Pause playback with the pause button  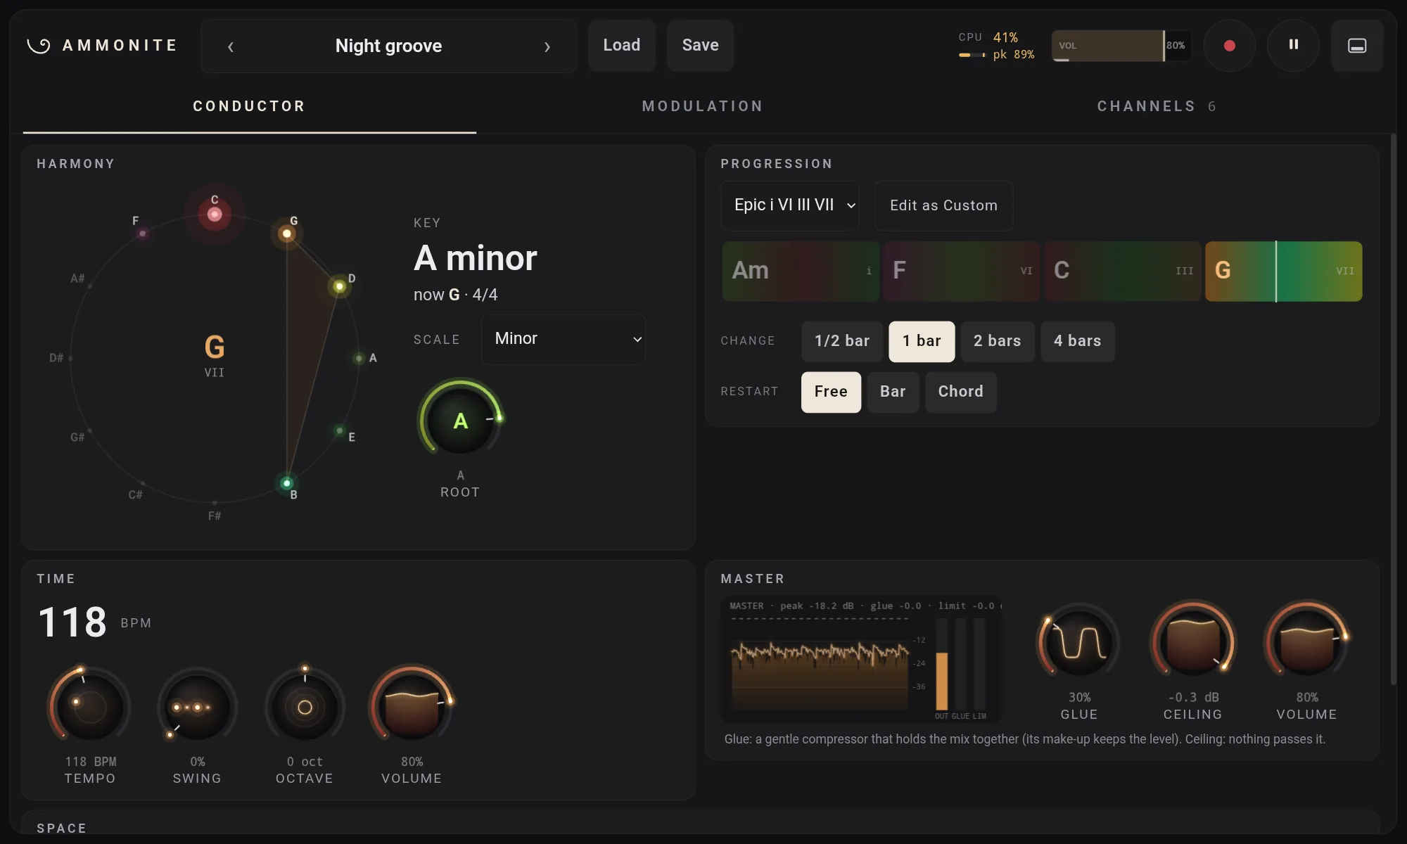(1293, 46)
